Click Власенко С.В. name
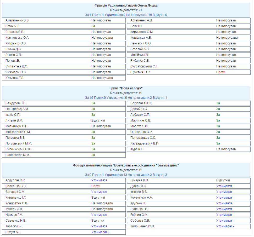 tap(16, 186)
